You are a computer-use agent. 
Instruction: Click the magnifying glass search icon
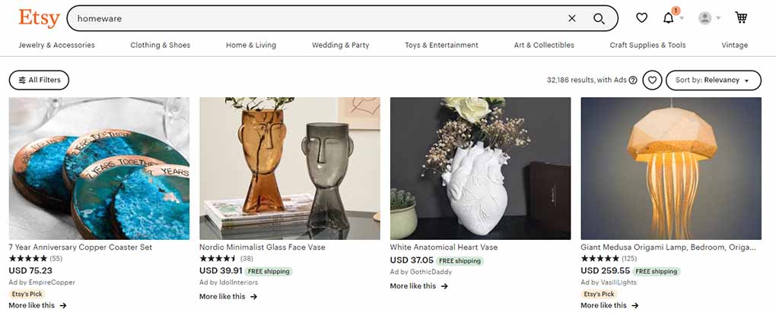(599, 19)
